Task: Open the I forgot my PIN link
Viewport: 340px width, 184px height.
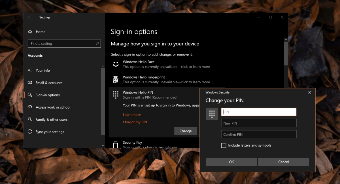Action: [135, 122]
